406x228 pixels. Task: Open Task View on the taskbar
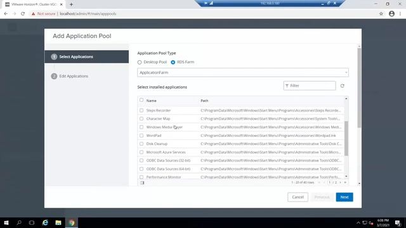point(32,222)
